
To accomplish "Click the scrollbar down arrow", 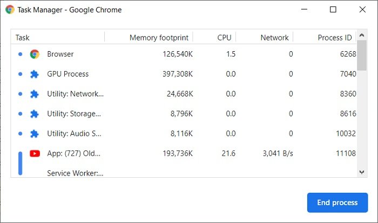I will 362,172.
